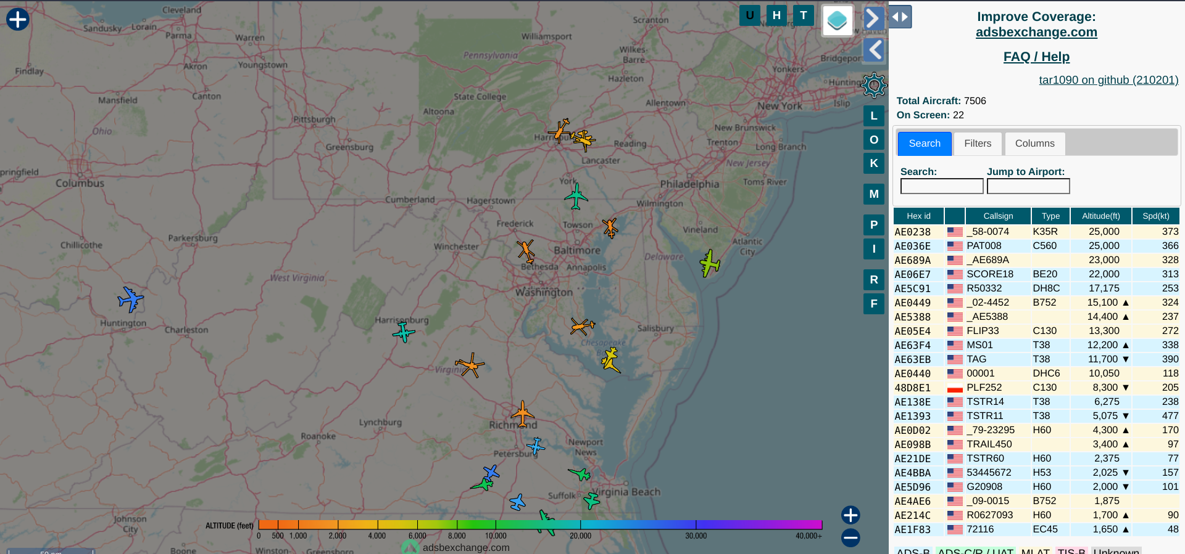The height and width of the screenshot is (554, 1185).
Task: Open the settings gear icon
Action: 874,85
